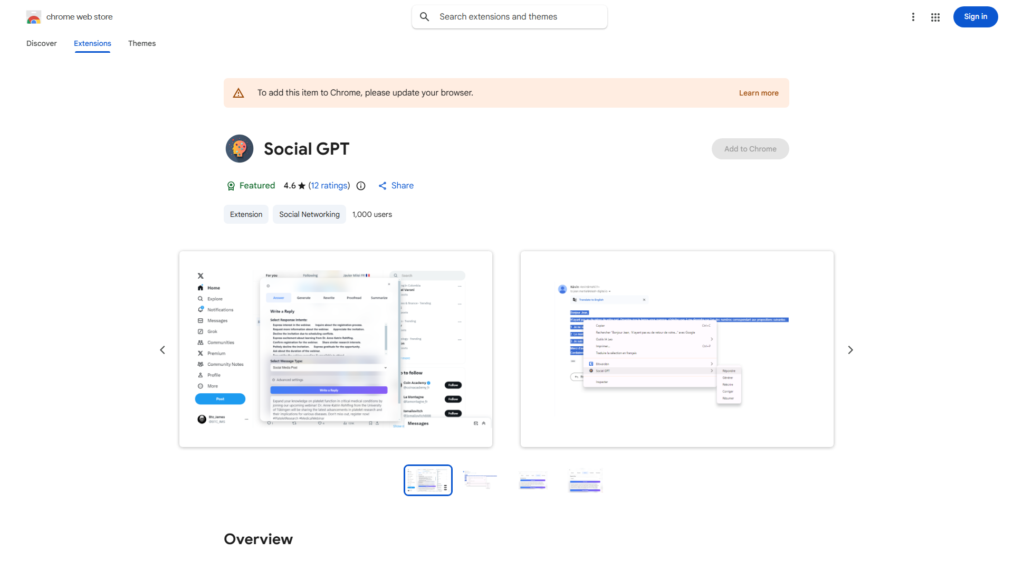Viewport: 1013px width, 570px height.
Task: Filter by the Social Networking category
Action: coord(309,214)
